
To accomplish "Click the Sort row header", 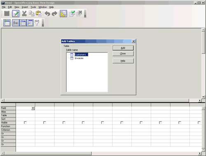I will pos(8,119).
